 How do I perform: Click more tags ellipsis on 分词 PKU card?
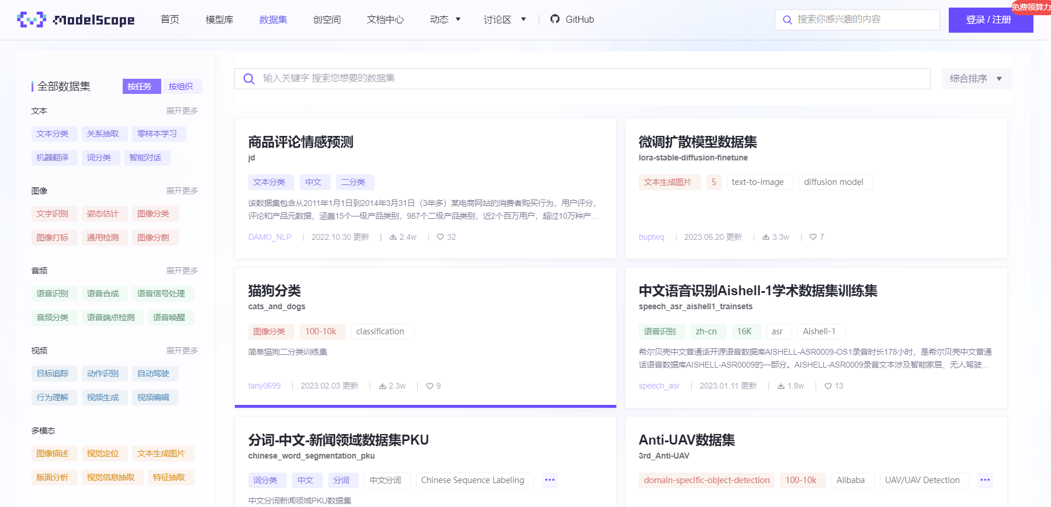pyautogui.click(x=550, y=480)
